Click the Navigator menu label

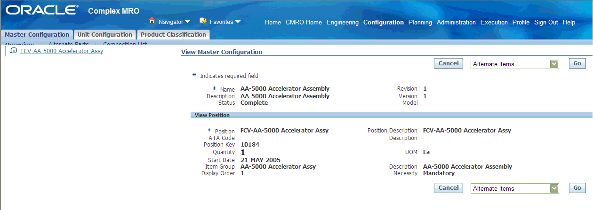pyautogui.click(x=170, y=22)
